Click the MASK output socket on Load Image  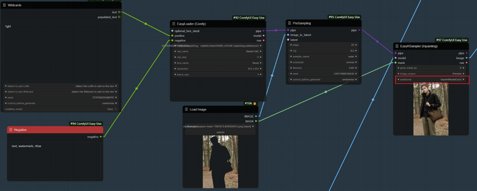tap(256, 121)
